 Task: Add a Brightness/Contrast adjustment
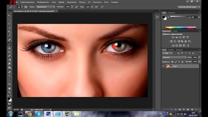tap(173, 37)
